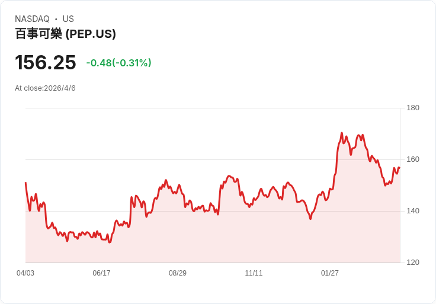Screen dimensions: 436x304
Task: Click the 160 y-axis label
Action: tap(412, 159)
